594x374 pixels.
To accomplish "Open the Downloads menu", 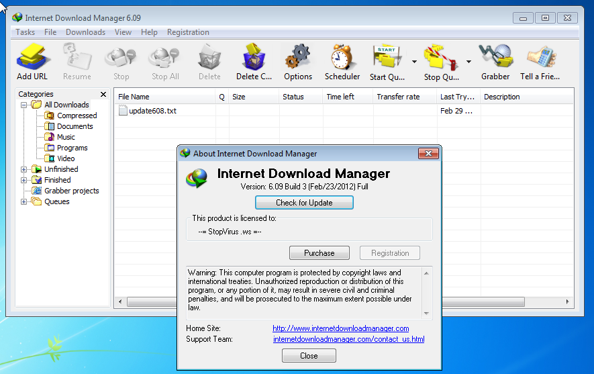I will (86, 32).
